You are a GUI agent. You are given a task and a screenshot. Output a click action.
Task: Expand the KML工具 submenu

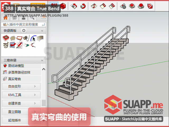click(21, 95)
